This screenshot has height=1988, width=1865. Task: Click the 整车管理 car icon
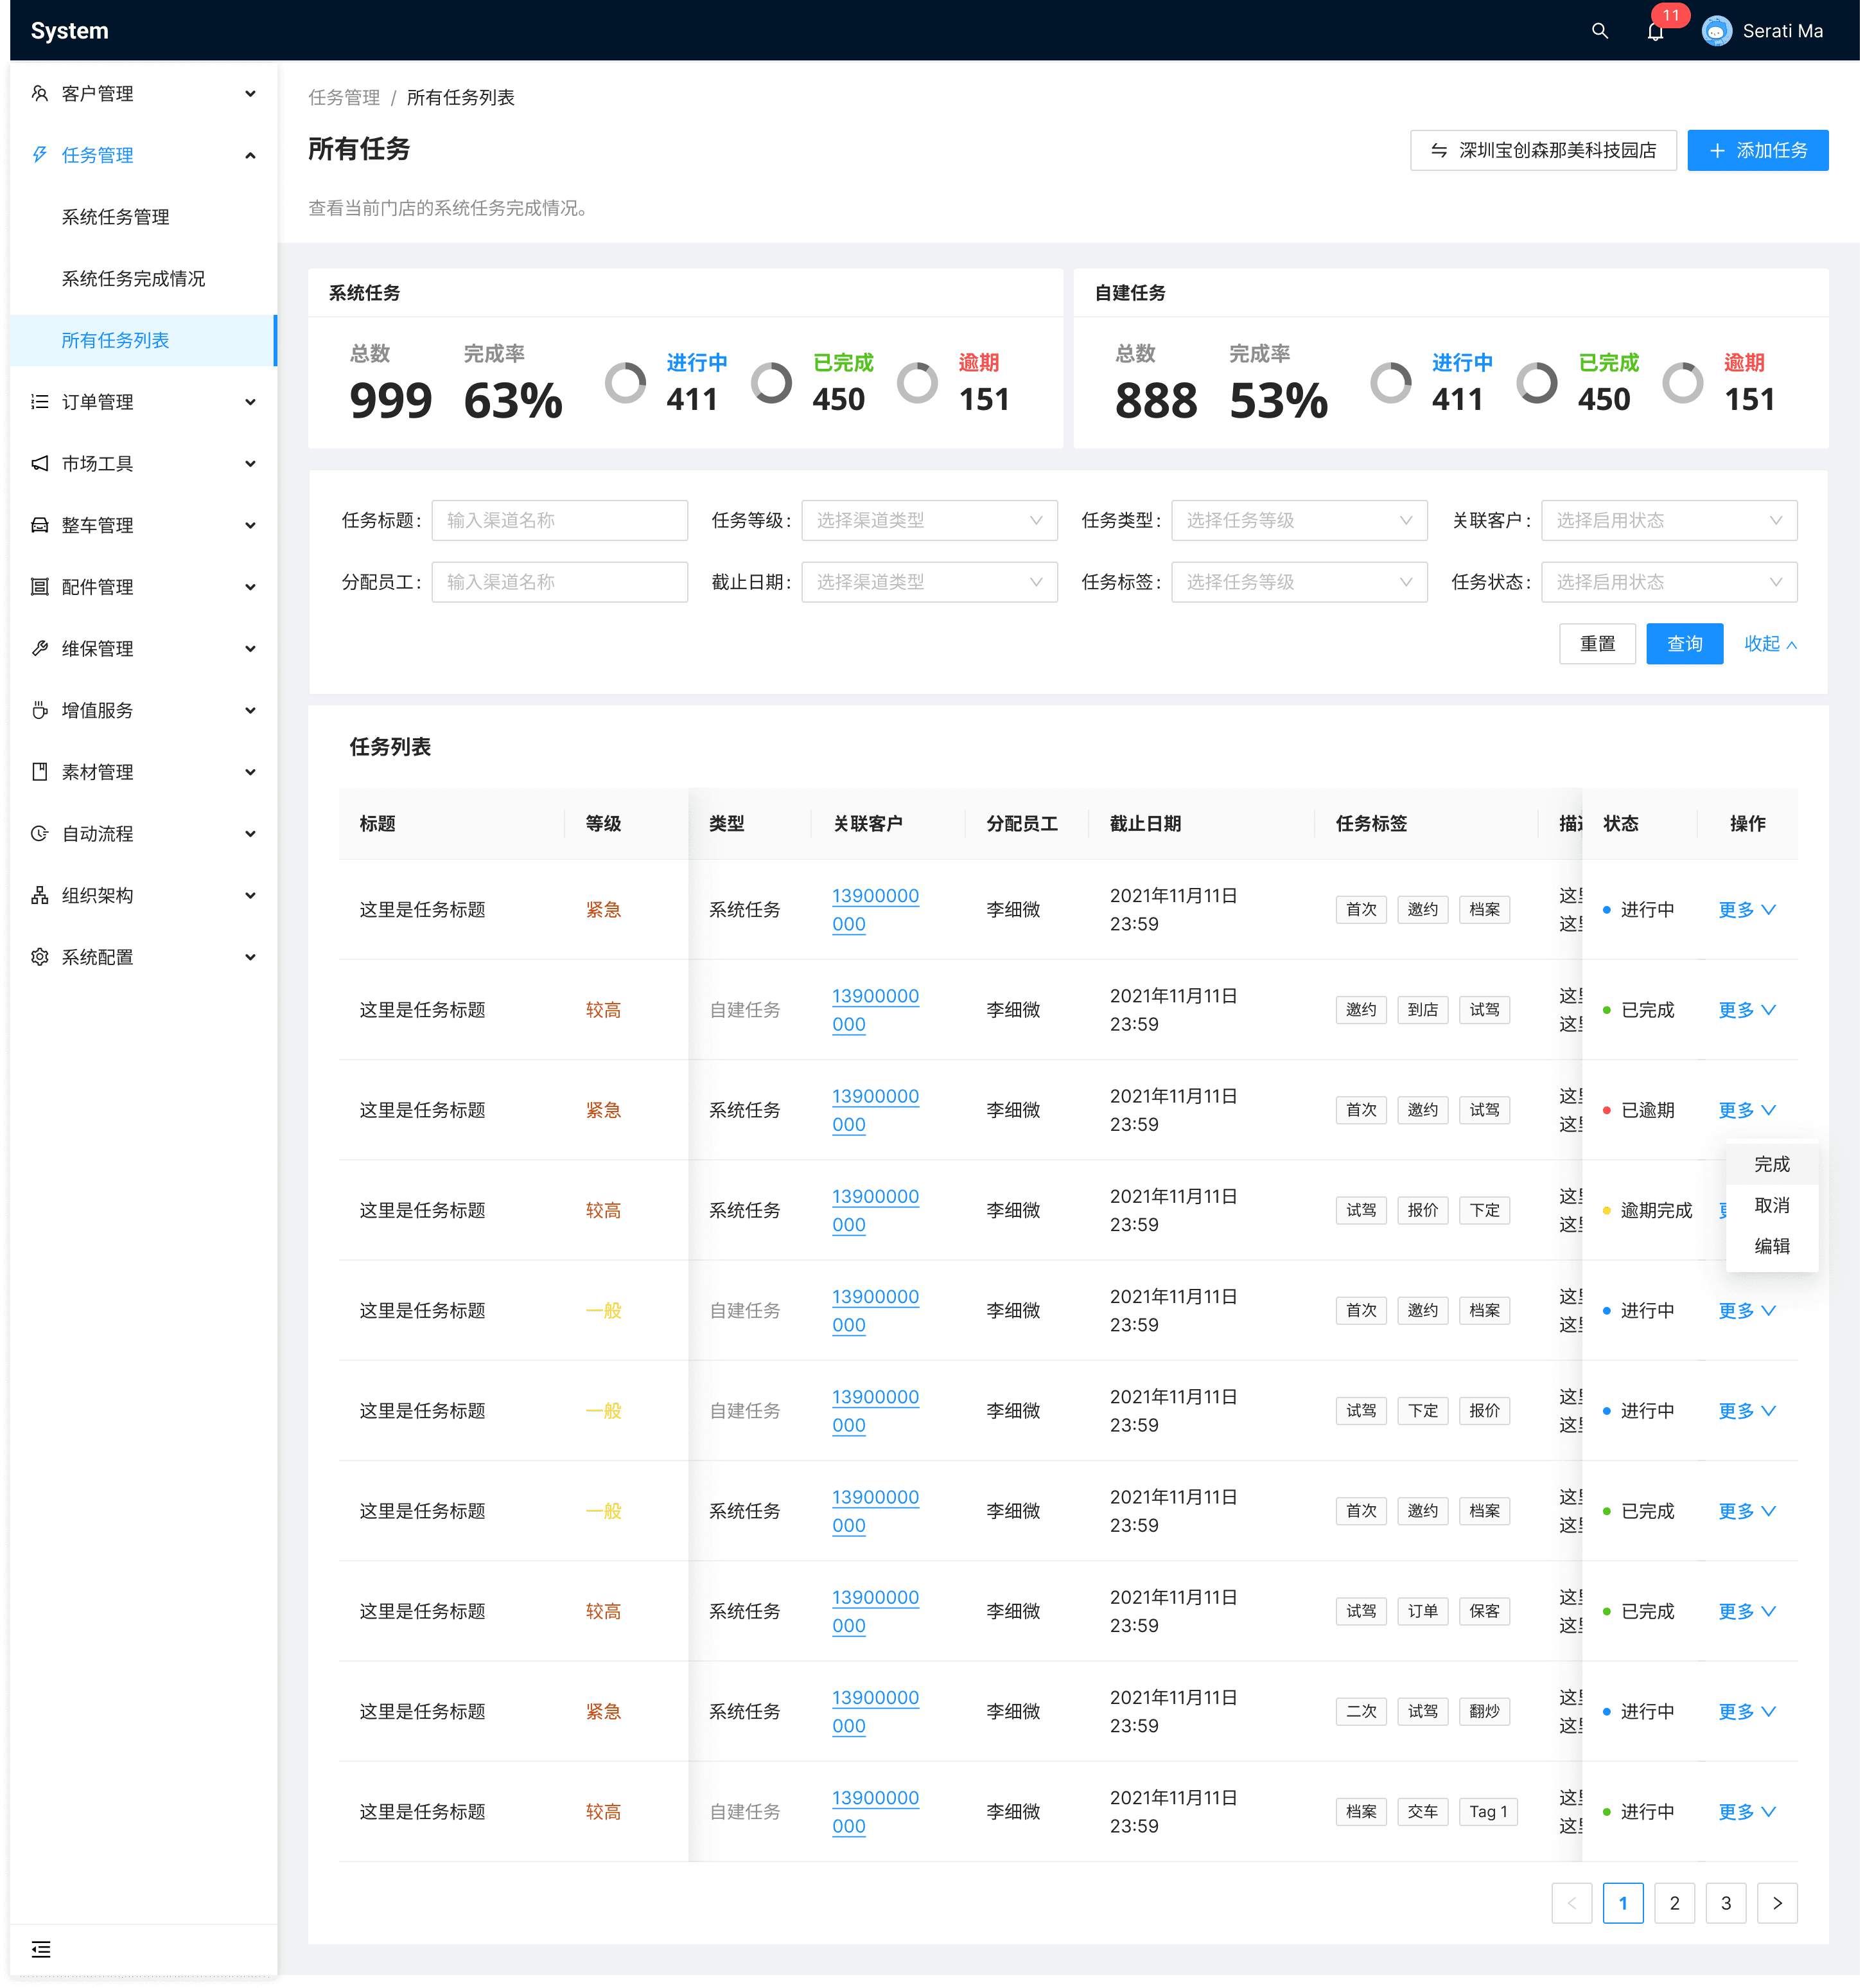tap(40, 525)
